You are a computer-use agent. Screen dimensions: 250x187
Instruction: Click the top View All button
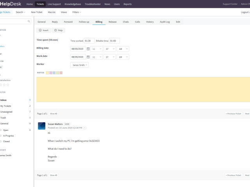point(54,114)
